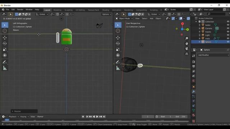The image size is (230, 129).
Task: Select the Cursor tool in right viewport
Action: pos(118,31)
